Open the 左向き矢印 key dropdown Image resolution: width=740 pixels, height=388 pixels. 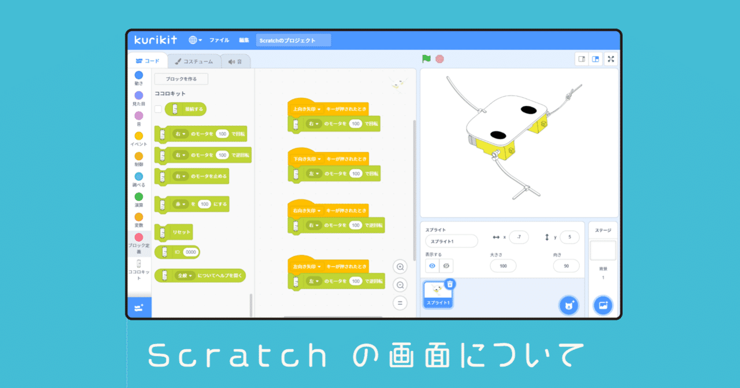coord(307,267)
